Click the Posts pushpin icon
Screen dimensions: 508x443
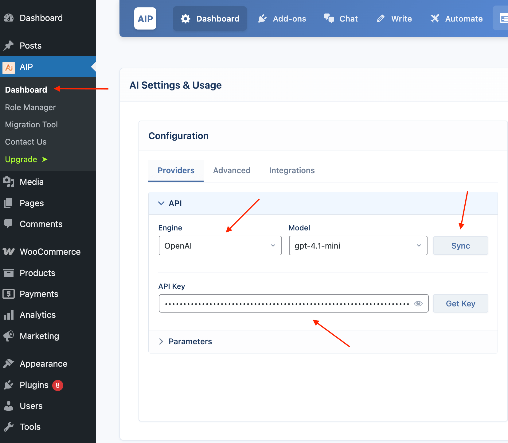(x=9, y=46)
